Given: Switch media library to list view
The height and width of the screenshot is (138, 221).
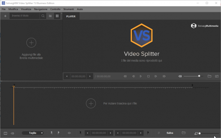Looking at the screenshot, I should [50, 16].
